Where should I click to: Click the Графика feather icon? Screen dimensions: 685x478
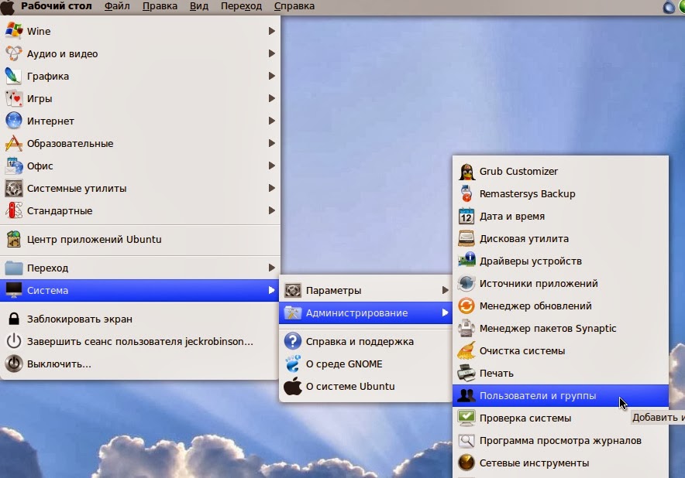click(14, 76)
